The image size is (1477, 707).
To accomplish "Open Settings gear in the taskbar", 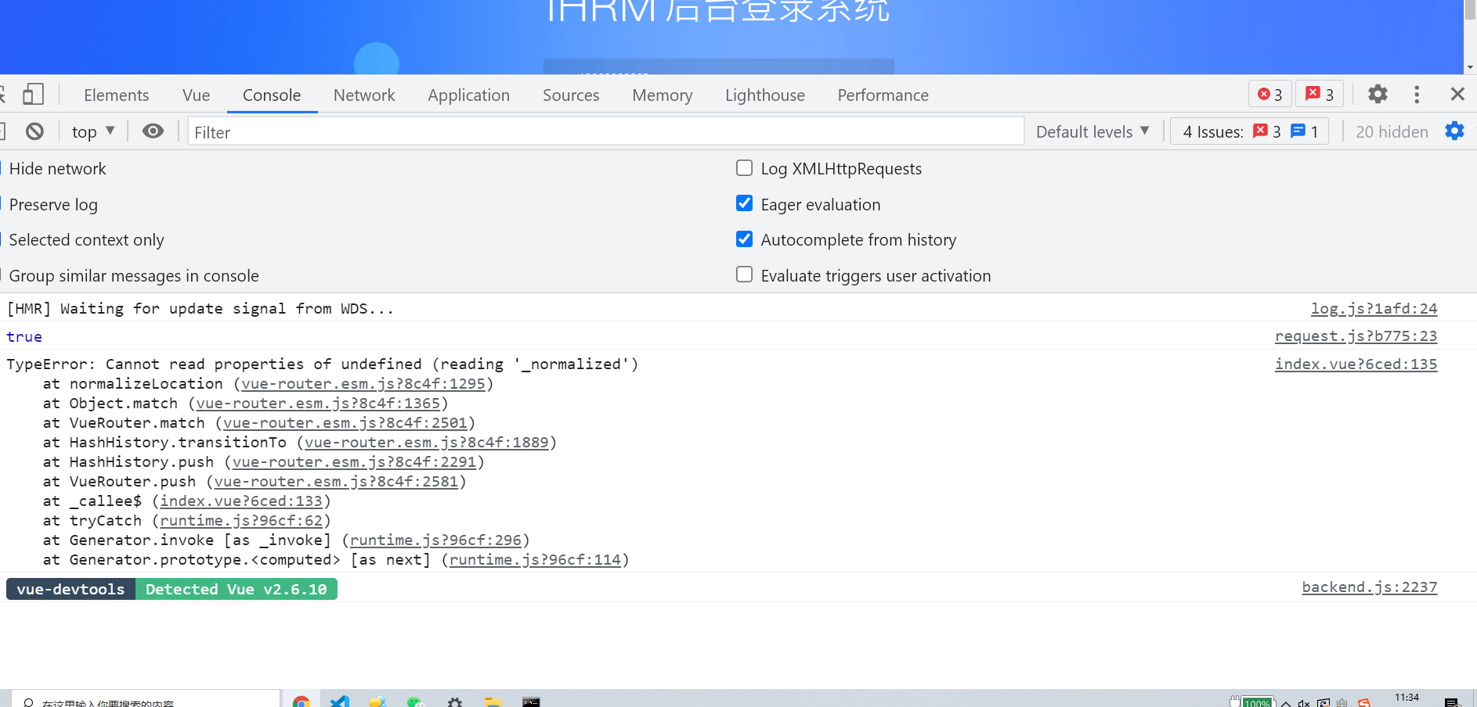I will 455,702.
